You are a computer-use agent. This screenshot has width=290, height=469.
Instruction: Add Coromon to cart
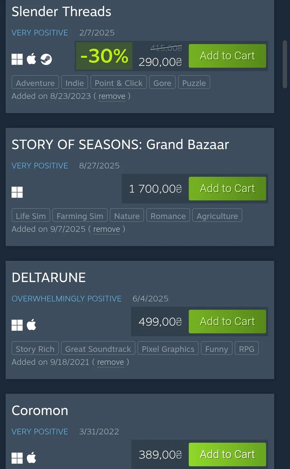(x=227, y=454)
